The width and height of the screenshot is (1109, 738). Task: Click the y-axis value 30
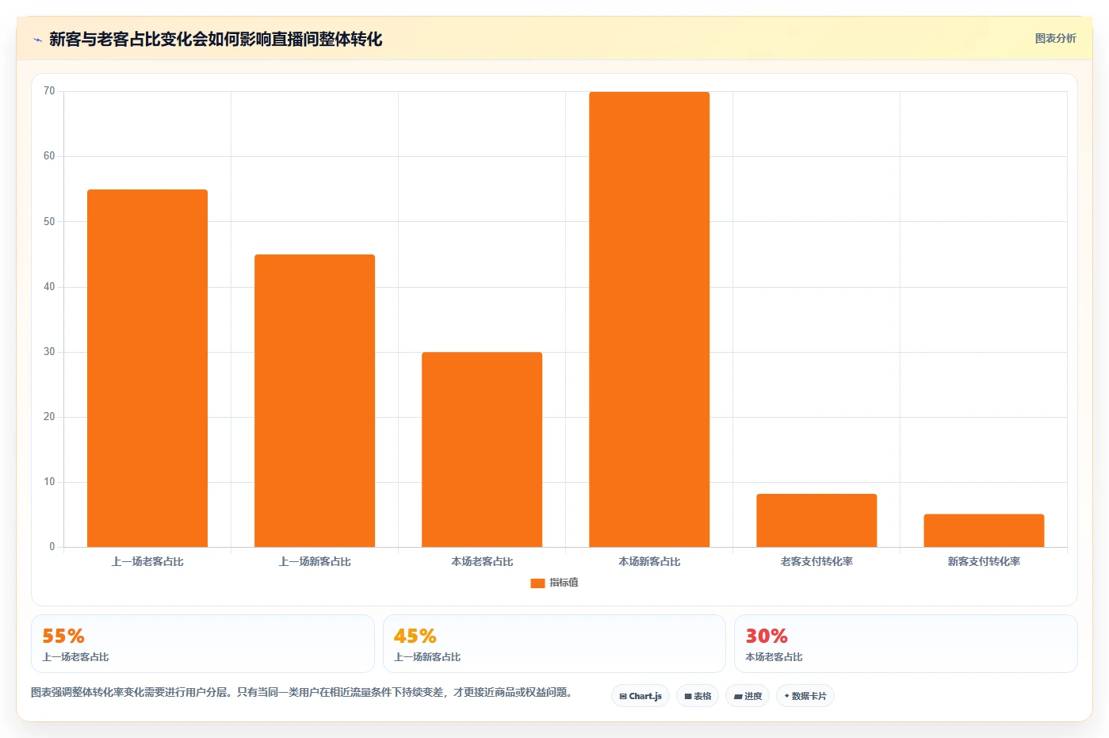[49, 351]
